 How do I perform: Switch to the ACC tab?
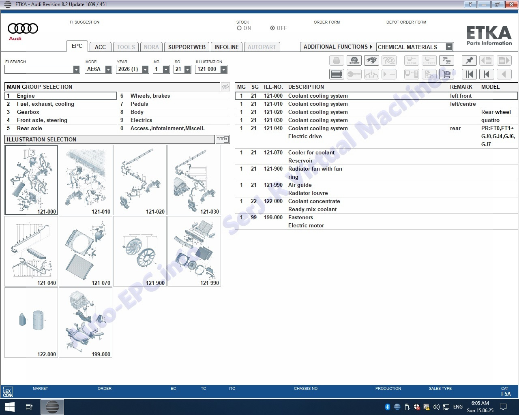[100, 47]
